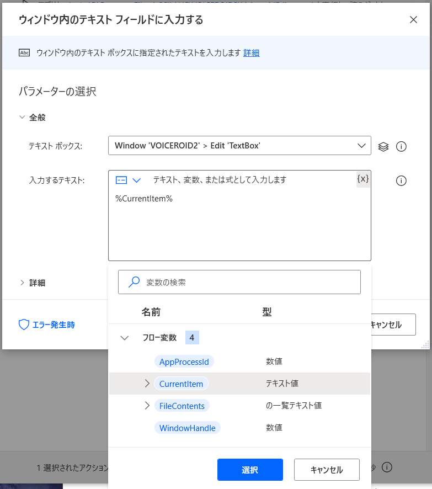Viewport: 432px width, 489px height.
Task: Click the の一覧テキスト値 type label
Action: click(x=294, y=406)
